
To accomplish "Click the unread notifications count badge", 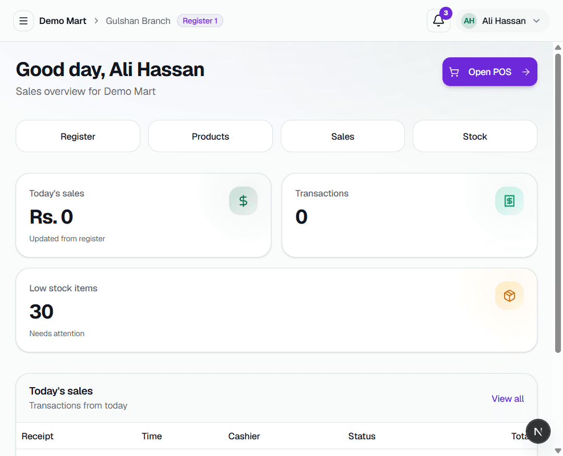I will click(446, 13).
